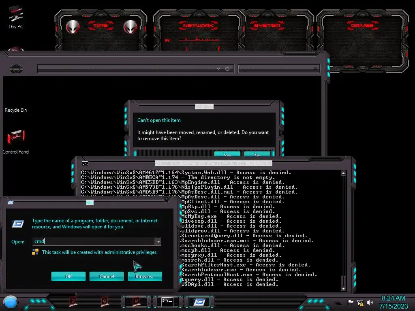This screenshot has height=311, width=415.
Task: Click the MpEngine.dll access denied line
Action: pos(183,182)
